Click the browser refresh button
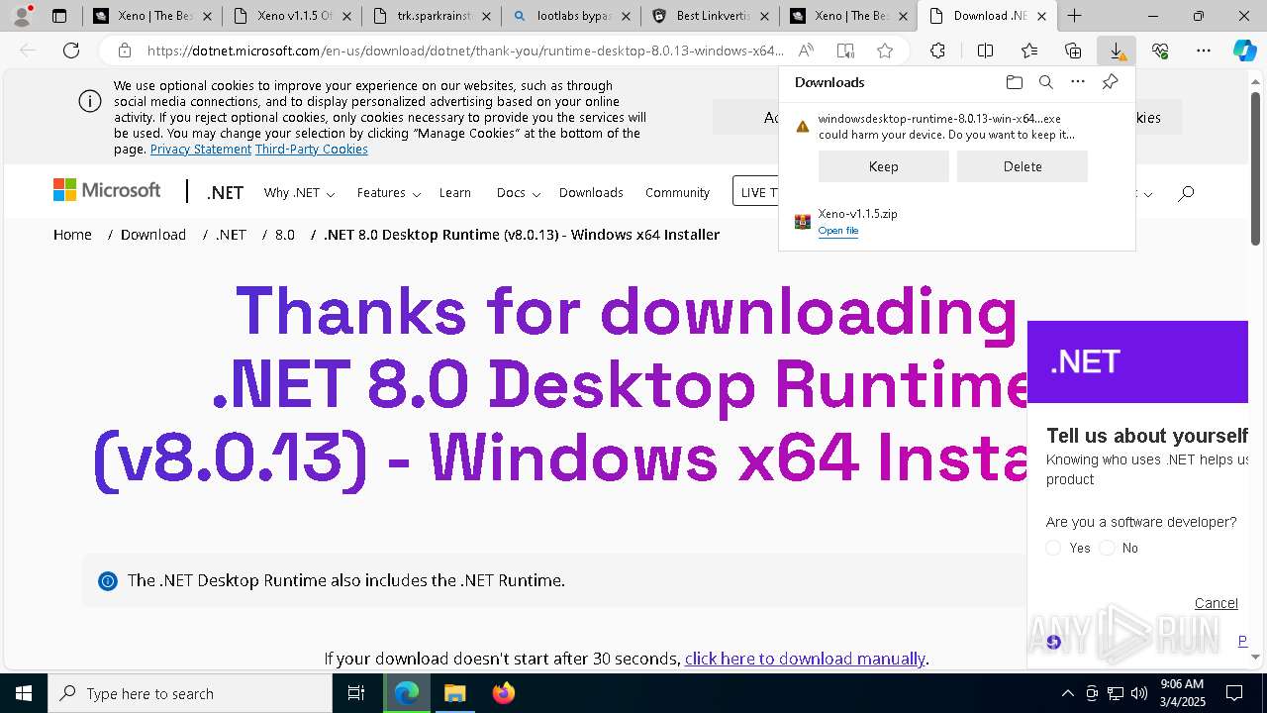Screen dimensions: 1267x713 [x=71, y=51]
